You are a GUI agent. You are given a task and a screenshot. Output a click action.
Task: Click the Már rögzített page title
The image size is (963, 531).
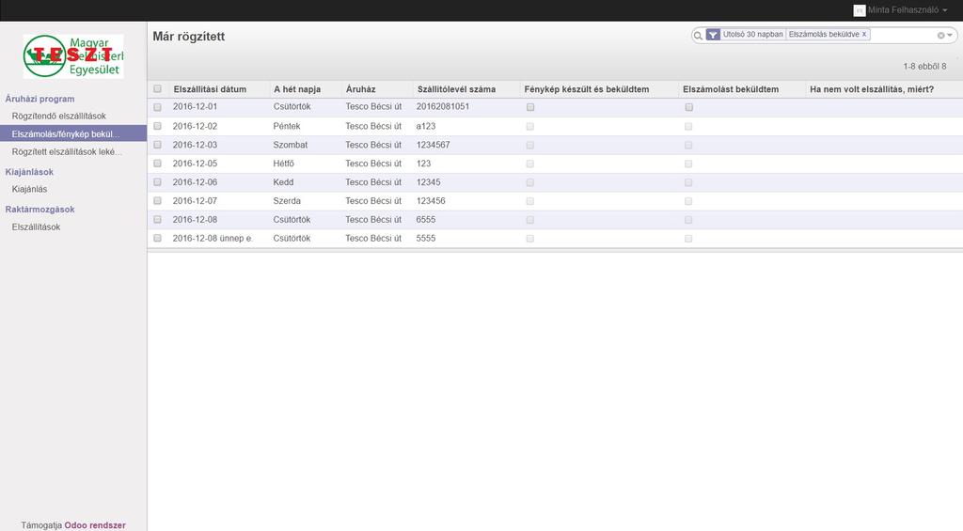pos(188,37)
